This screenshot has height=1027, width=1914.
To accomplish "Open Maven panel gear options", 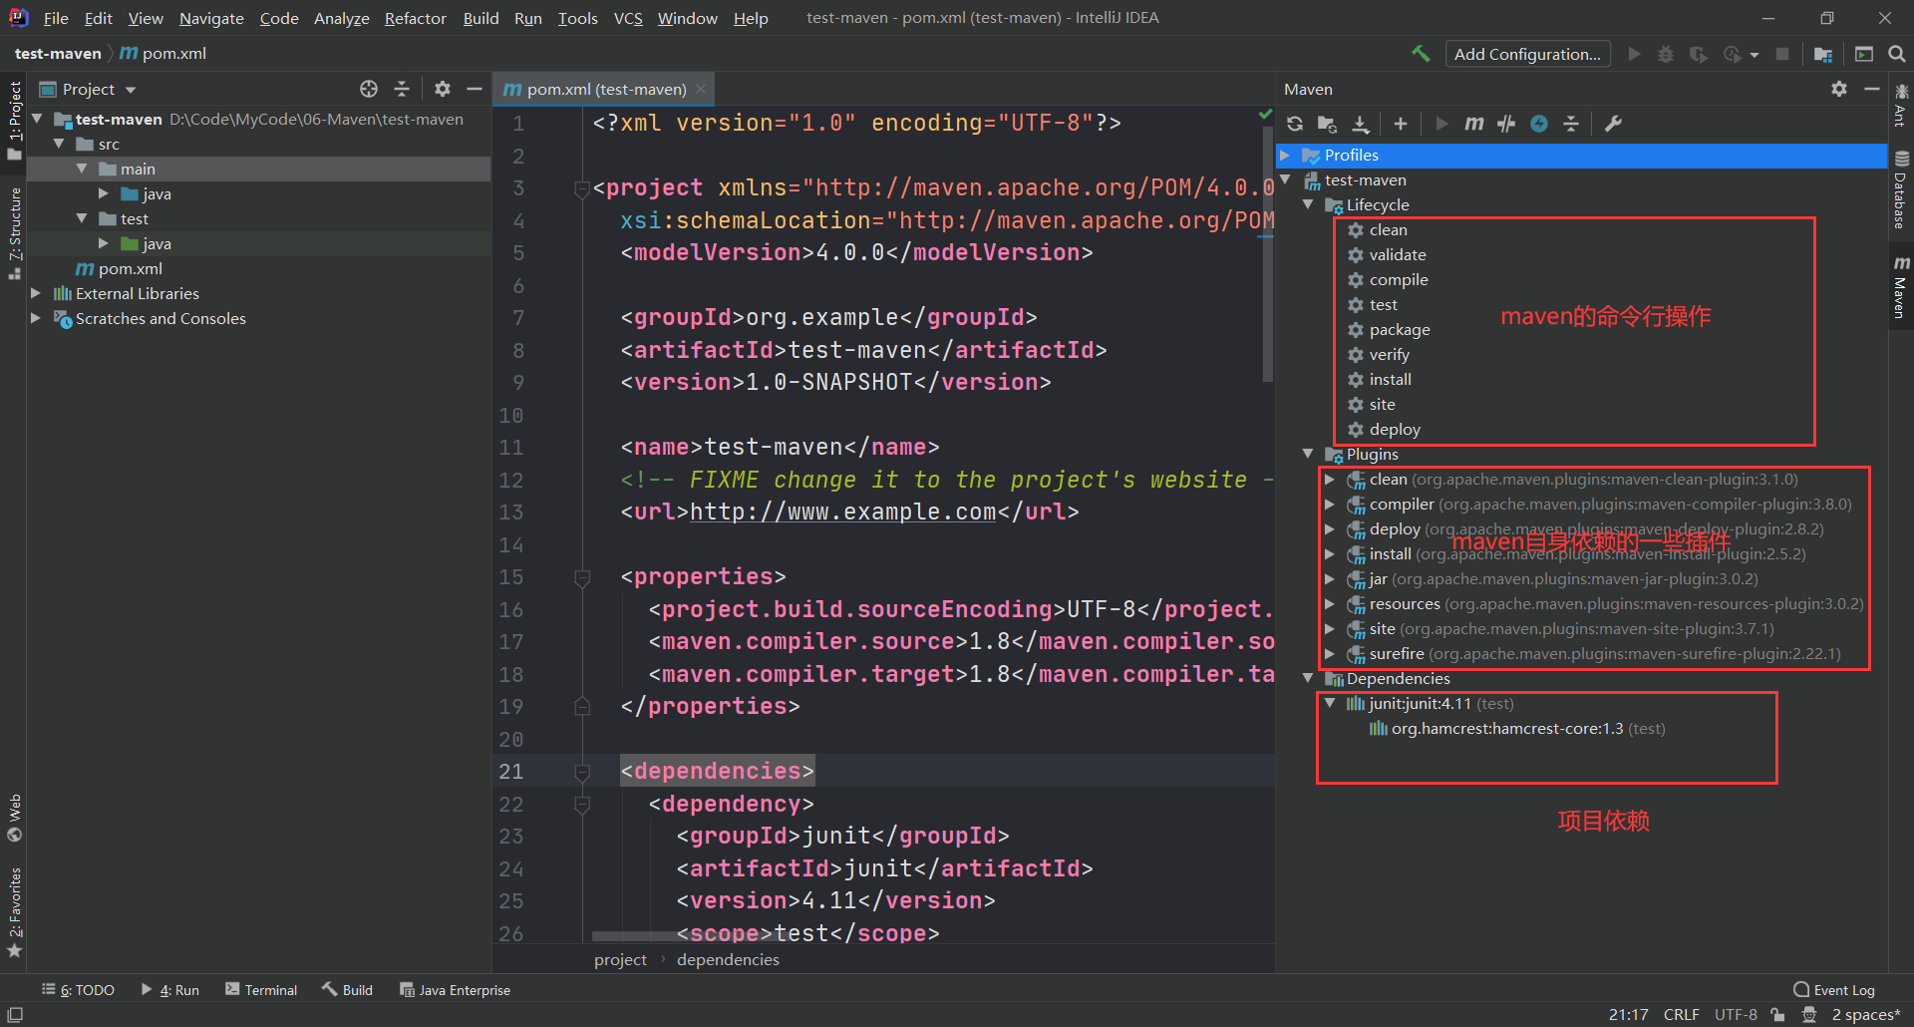I will coord(1839,89).
